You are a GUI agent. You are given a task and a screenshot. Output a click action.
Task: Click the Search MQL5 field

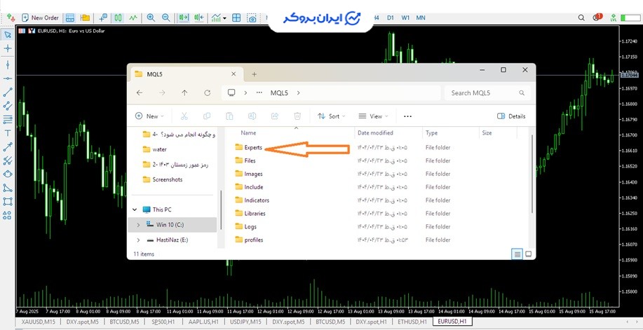[487, 93]
